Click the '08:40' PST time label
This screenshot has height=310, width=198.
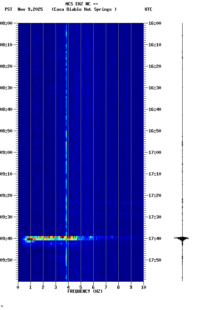point(6,109)
